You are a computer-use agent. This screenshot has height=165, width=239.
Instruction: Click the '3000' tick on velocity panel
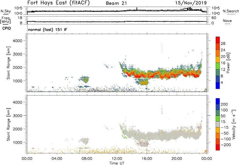coord(17,116)
